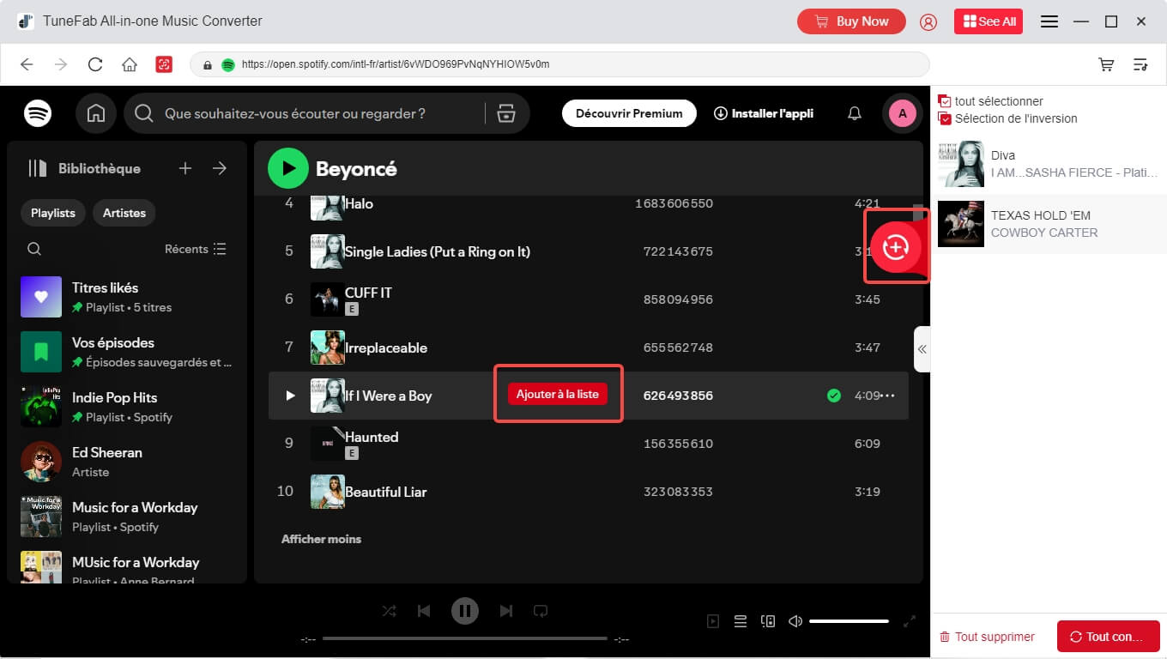Search within the library with the magnifier
Image resolution: width=1167 pixels, height=659 pixels.
(x=34, y=249)
